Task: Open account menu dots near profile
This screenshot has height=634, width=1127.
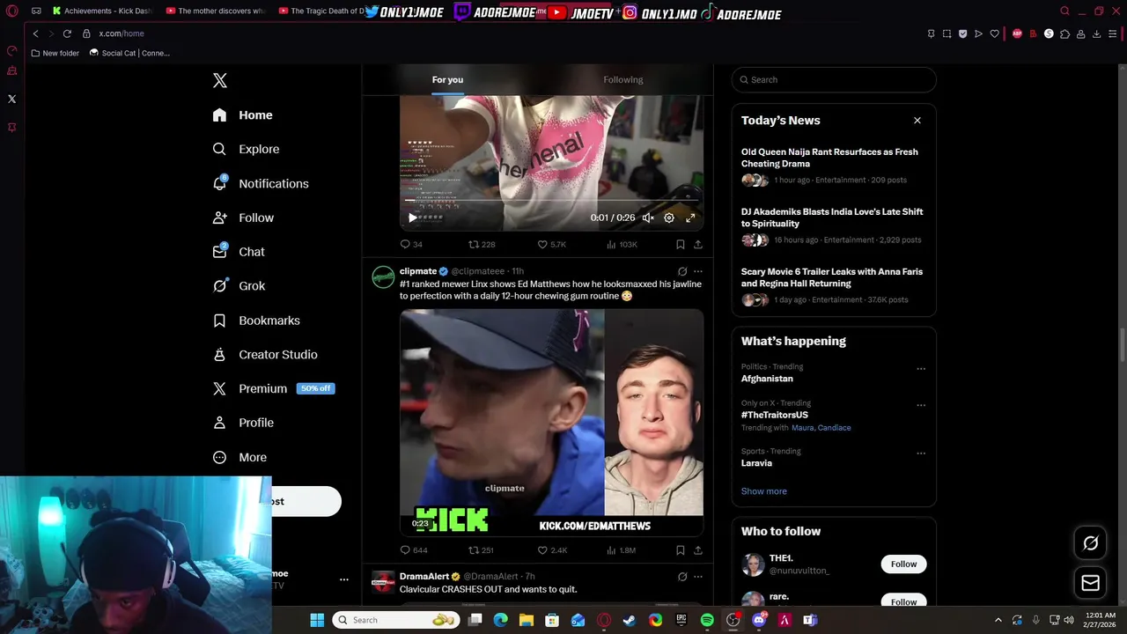Action: pyautogui.click(x=344, y=579)
